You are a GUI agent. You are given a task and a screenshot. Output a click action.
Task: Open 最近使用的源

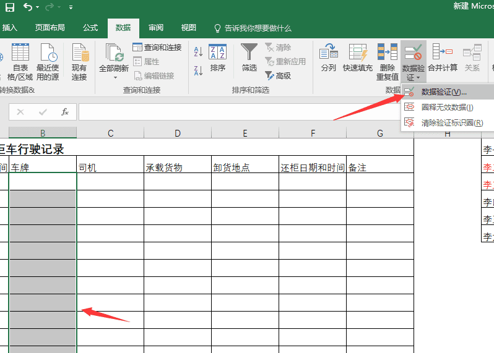pos(48,62)
